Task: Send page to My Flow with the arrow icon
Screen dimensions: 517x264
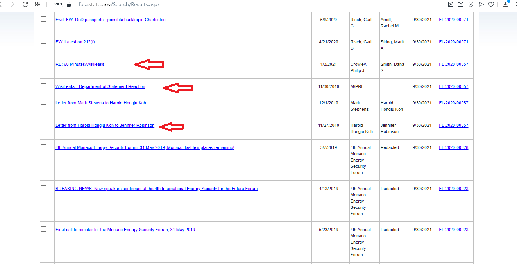Action: 481,4
